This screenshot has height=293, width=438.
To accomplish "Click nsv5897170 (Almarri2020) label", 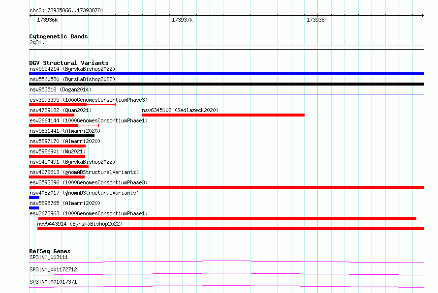I will click(x=65, y=141).
